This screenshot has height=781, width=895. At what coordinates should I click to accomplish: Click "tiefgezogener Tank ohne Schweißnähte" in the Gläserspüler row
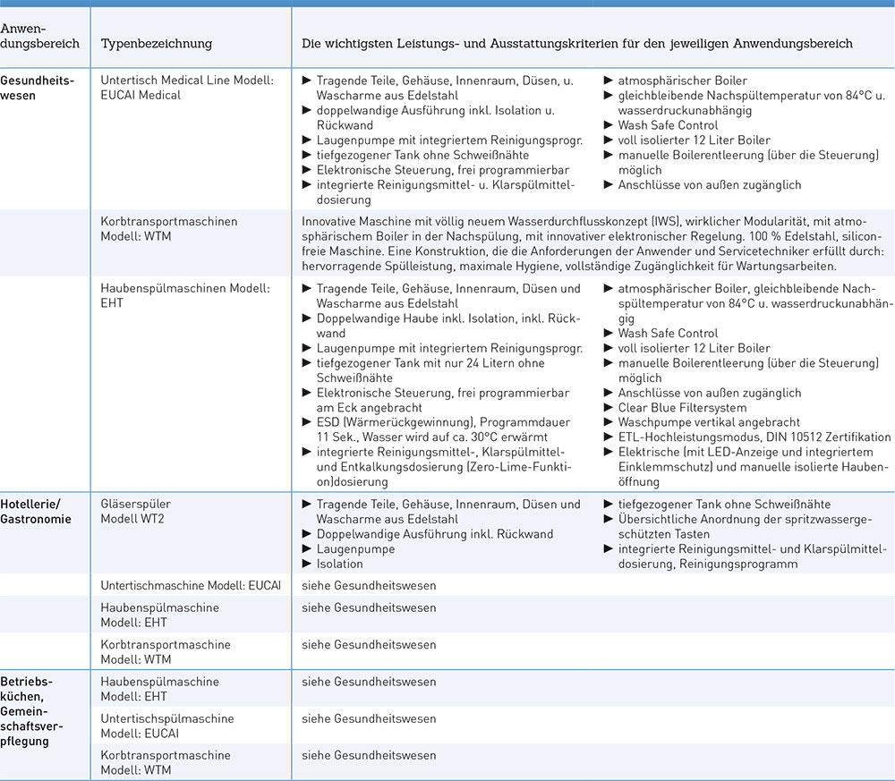pos(724,505)
